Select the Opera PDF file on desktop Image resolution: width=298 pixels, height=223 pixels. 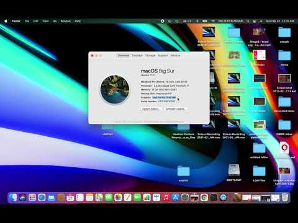(284, 150)
